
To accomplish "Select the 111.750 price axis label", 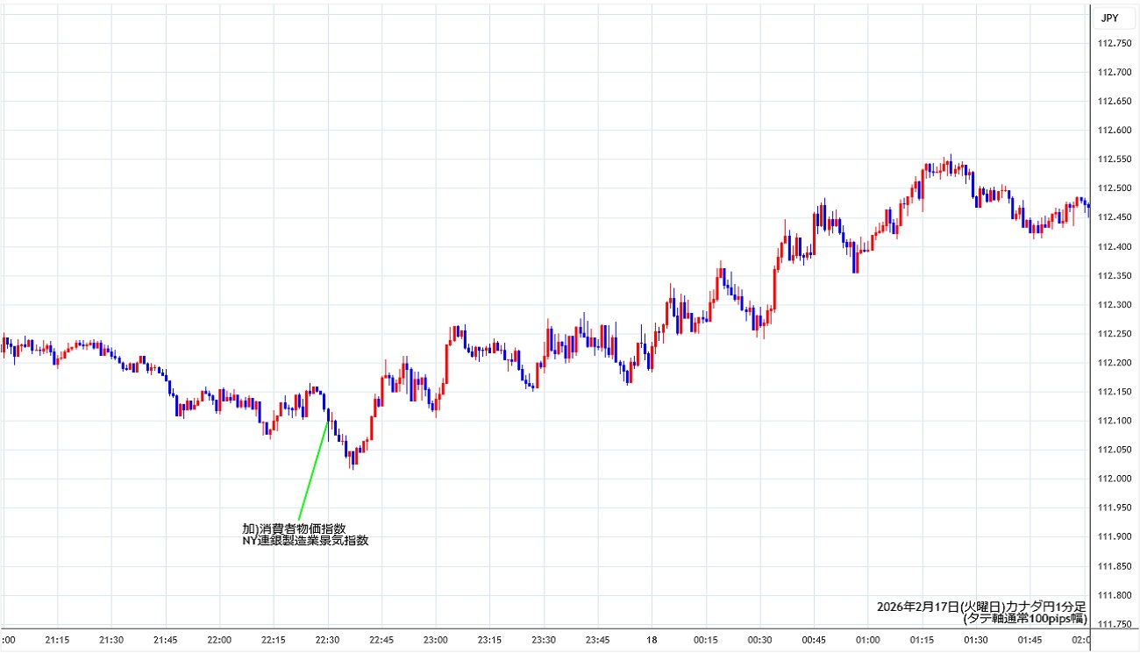I will [1114, 624].
